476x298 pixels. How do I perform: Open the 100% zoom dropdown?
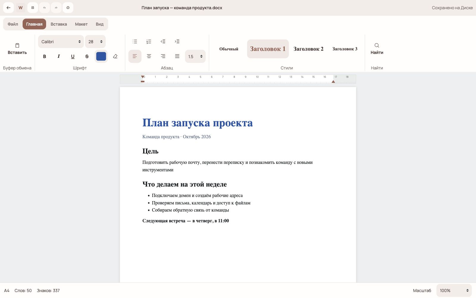[x=454, y=291]
